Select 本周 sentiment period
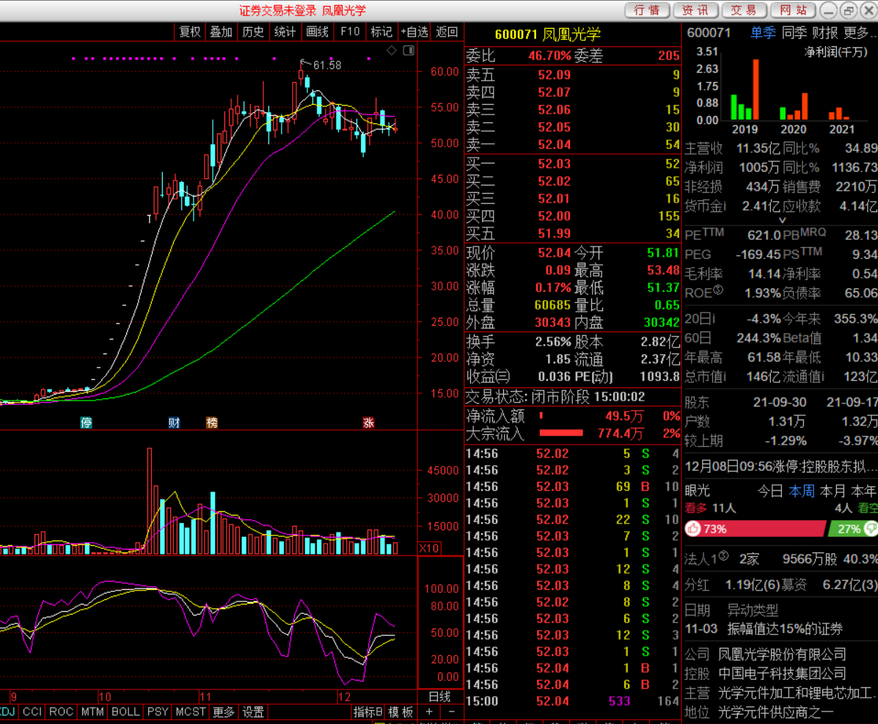This screenshot has width=878, height=724. [x=802, y=491]
